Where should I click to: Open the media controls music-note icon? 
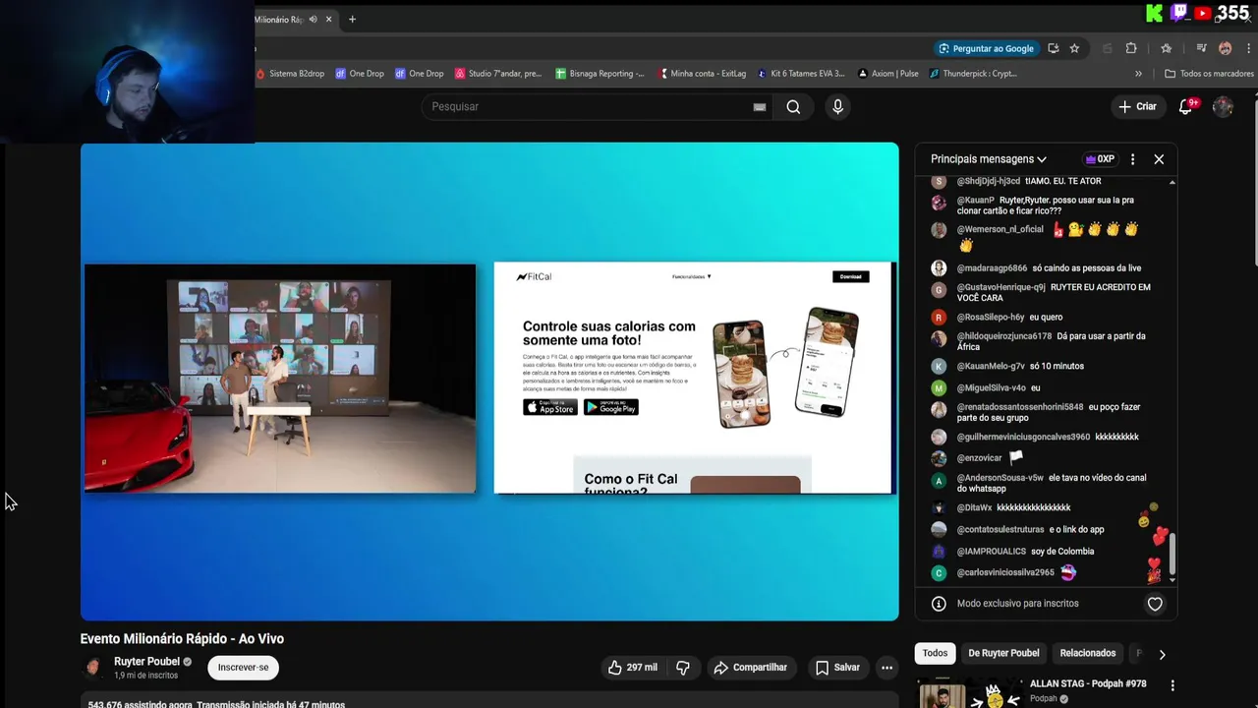1202,48
